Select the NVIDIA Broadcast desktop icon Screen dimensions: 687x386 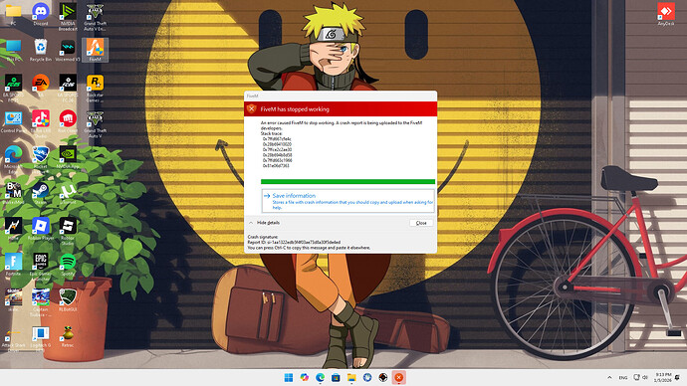click(x=68, y=16)
